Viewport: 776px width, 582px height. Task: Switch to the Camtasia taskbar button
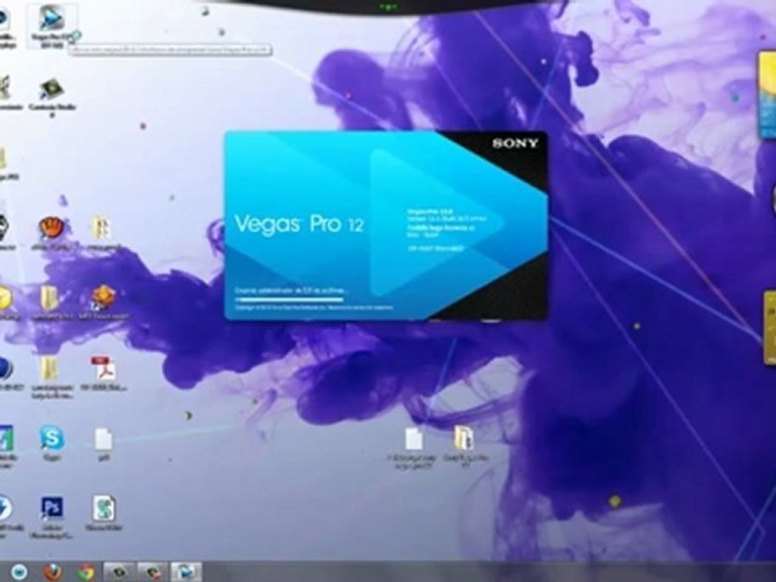tap(119, 571)
